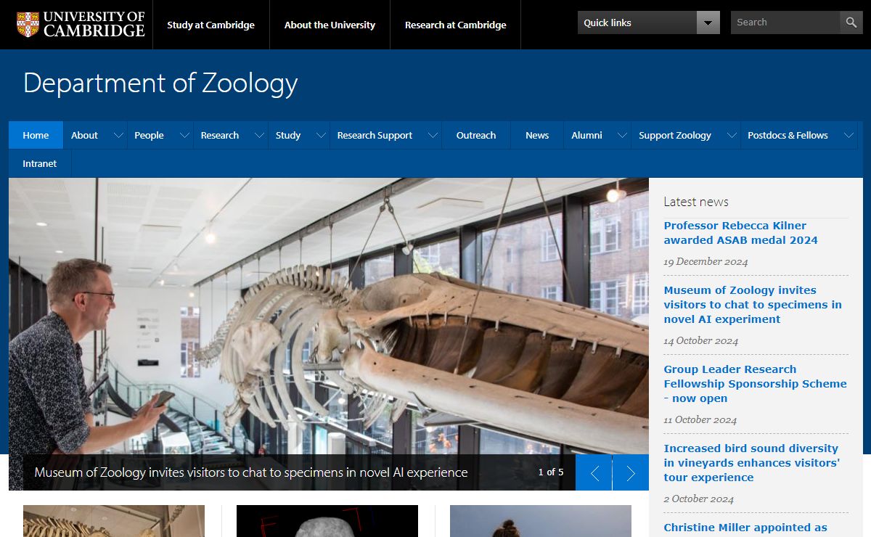
Task: Click the '11 October 2024' date text
Action: [x=700, y=420]
